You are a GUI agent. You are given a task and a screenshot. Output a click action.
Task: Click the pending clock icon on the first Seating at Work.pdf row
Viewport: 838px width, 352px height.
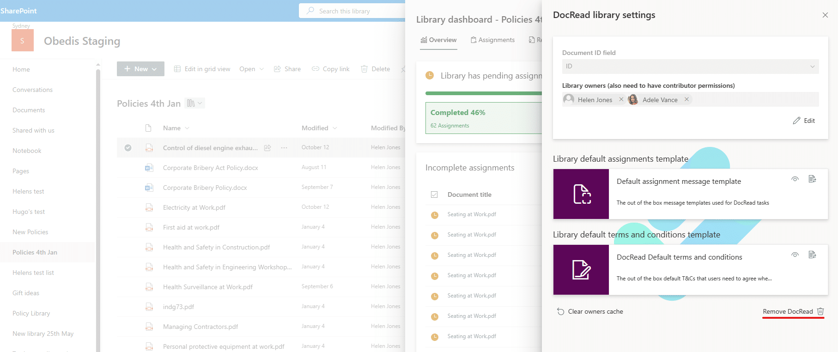[x=435, y=215]
